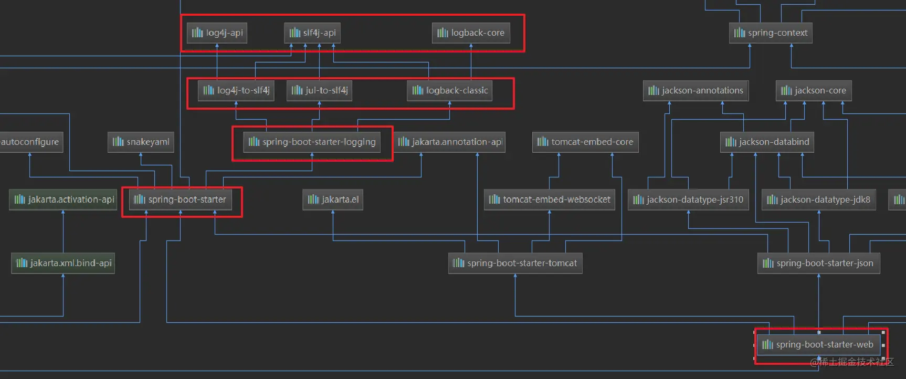Select the jakarta.el node

[x=333, y=199]
